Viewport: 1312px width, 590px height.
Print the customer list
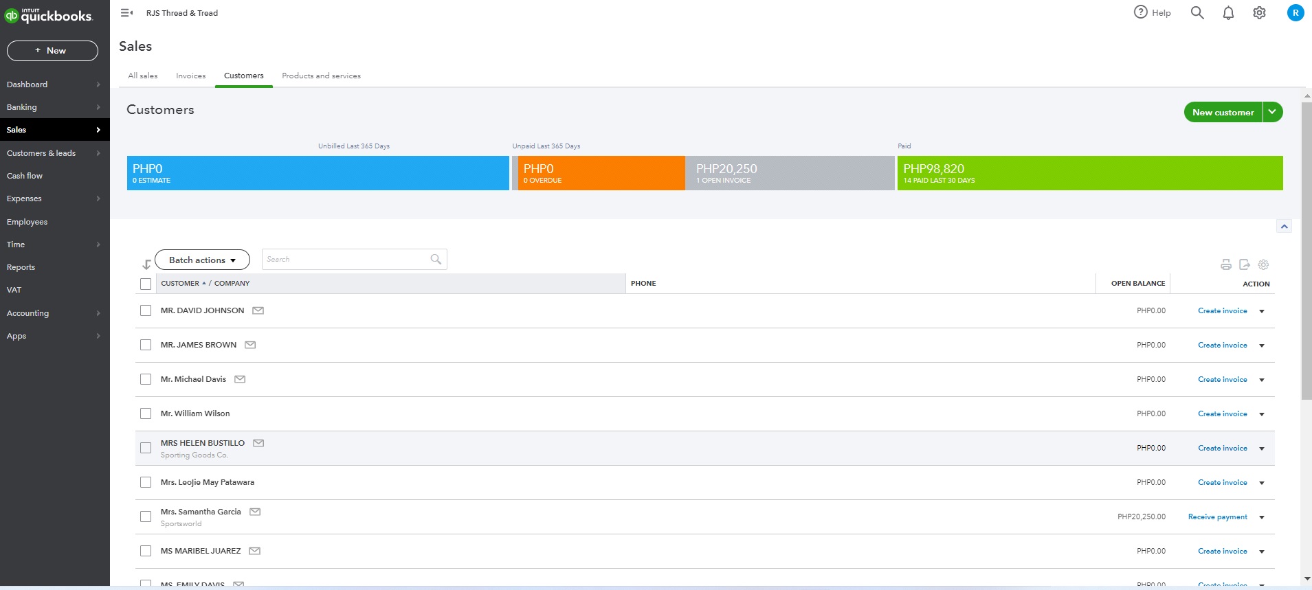1226,264
